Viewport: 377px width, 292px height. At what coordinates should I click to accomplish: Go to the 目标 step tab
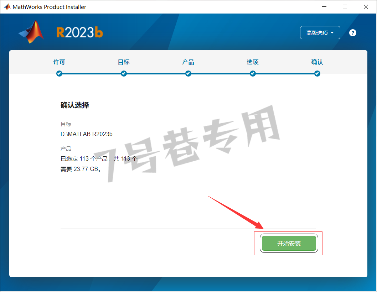click(x=124, y=62)
